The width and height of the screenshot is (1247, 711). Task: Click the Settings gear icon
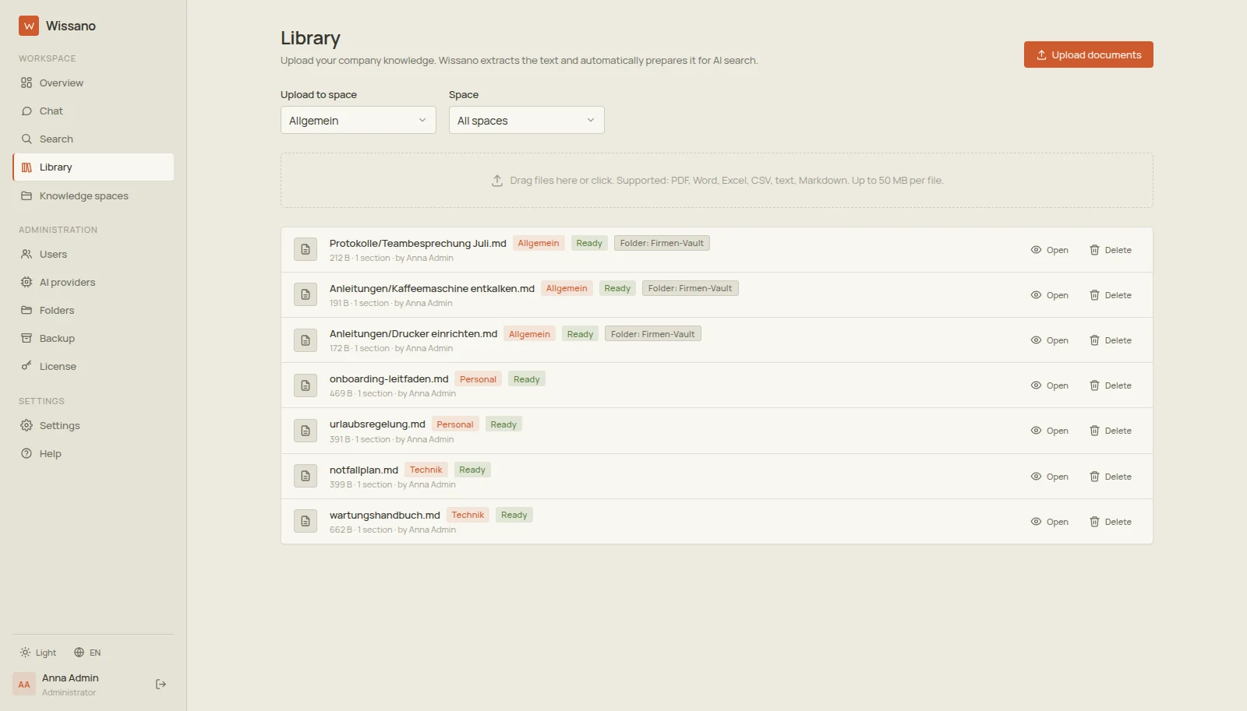26,425
